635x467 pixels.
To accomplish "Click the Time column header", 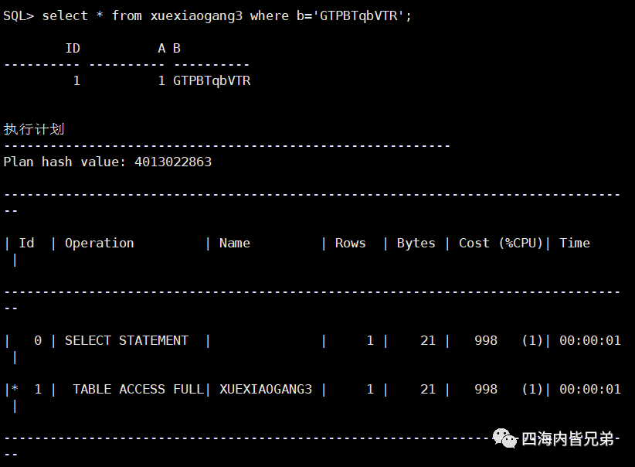I will 574,244.
